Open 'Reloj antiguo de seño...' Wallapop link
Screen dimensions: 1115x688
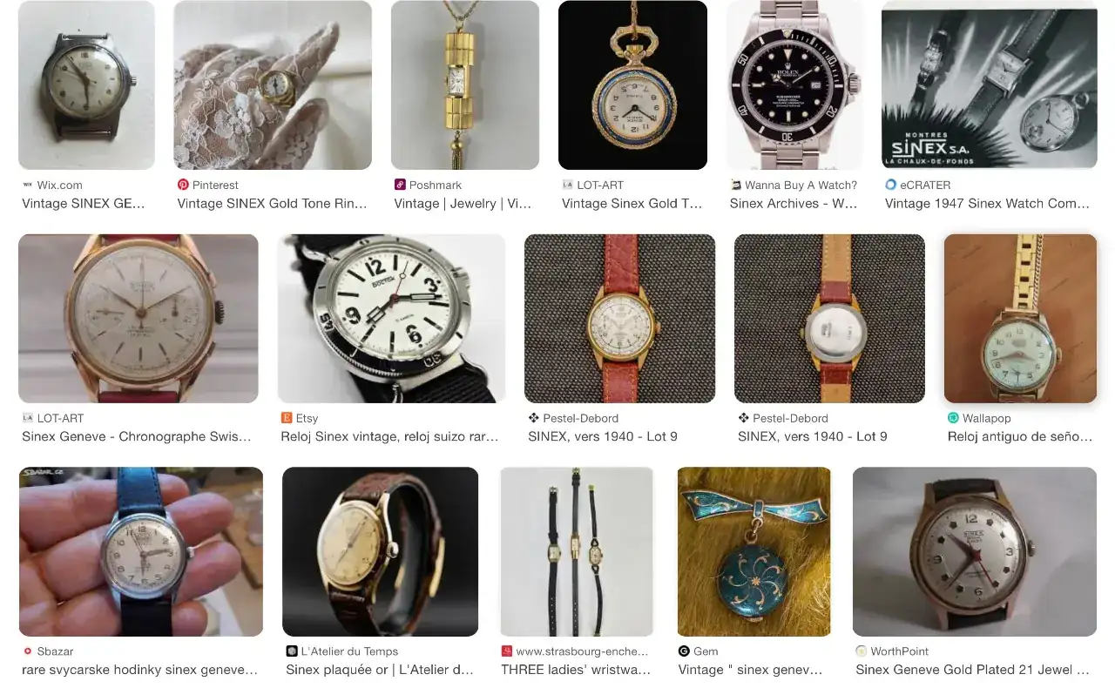tap(1020, 437)
